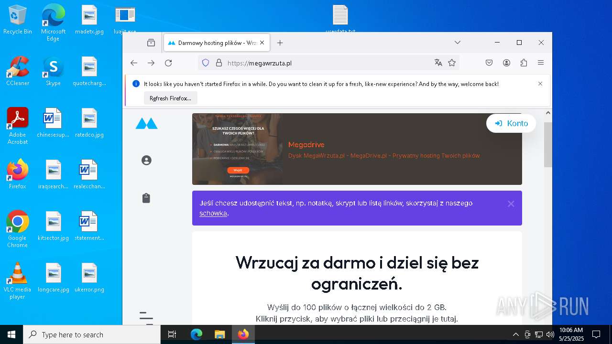Open File Explorer from taskbar

click(x=219, y=334)
